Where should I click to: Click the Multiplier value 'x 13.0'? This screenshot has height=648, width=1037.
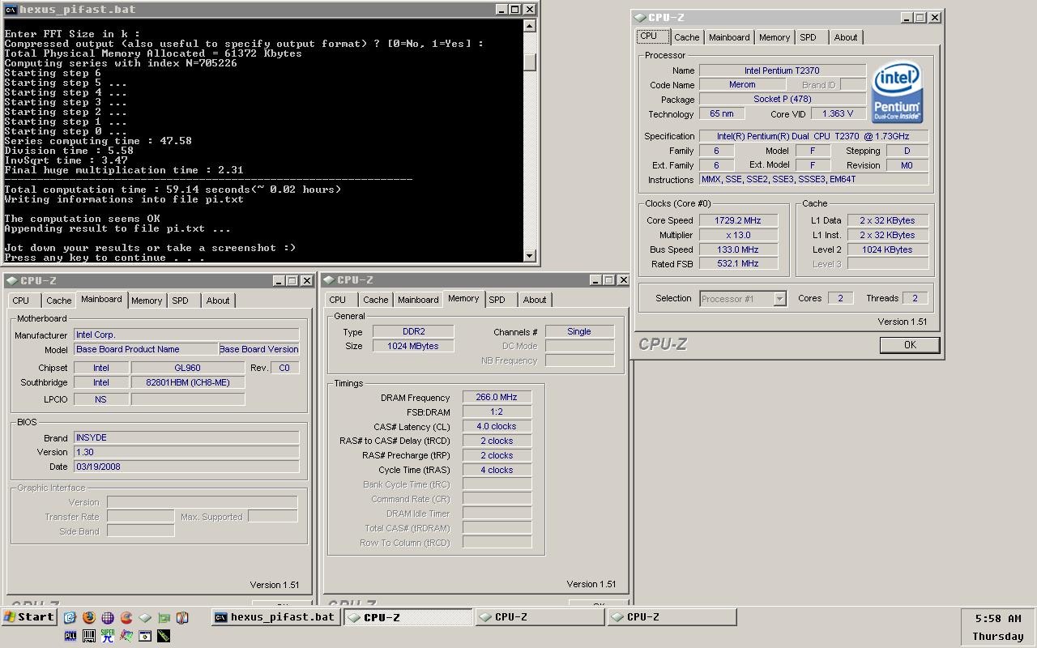point(737,235)
